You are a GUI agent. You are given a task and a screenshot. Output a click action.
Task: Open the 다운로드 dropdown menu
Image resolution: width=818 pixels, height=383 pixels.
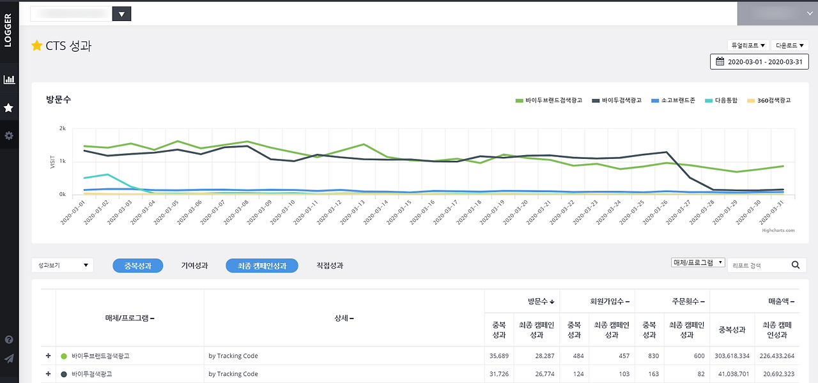[x=791, y=45]
